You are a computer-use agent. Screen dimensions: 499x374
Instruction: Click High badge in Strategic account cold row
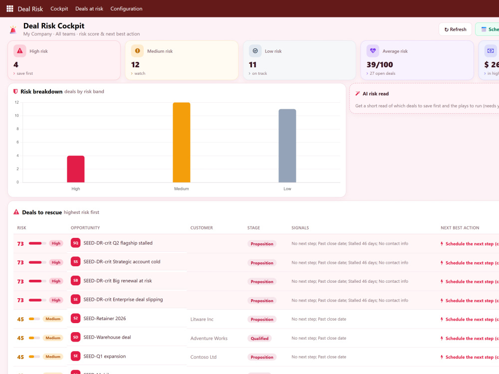click(x=56, y=262)
